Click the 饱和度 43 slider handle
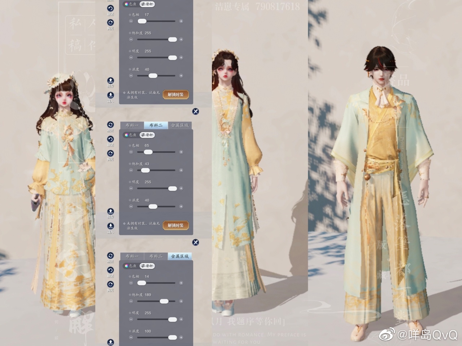Viewport: 462px width, 346px height. click(x=145, y=170)
